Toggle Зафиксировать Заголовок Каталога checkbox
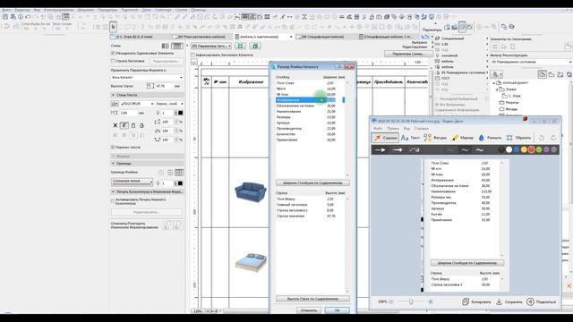The height and width of the screenshot is (322, 573). click(193, 55)
